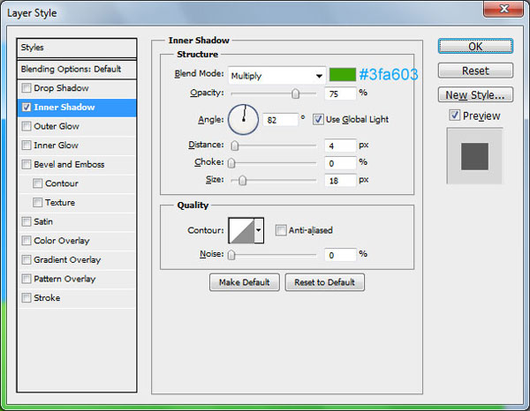Click the Choke value field
This screenshot has height=411, width=530.
pos(340,163)
